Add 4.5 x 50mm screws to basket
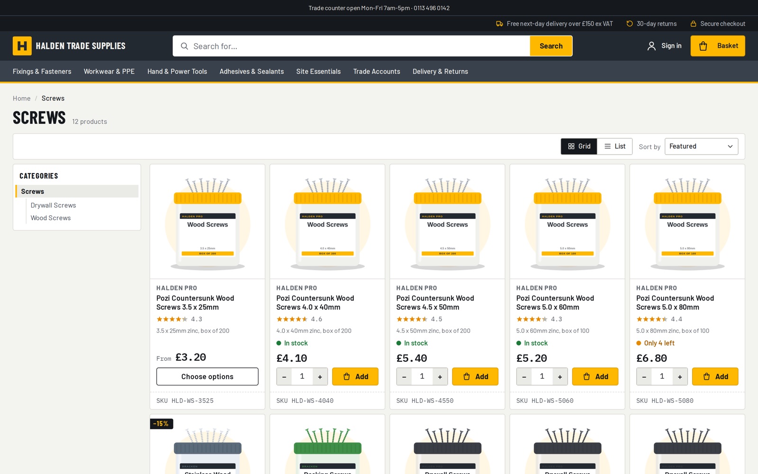758x474 pixels. coord(475,377)
